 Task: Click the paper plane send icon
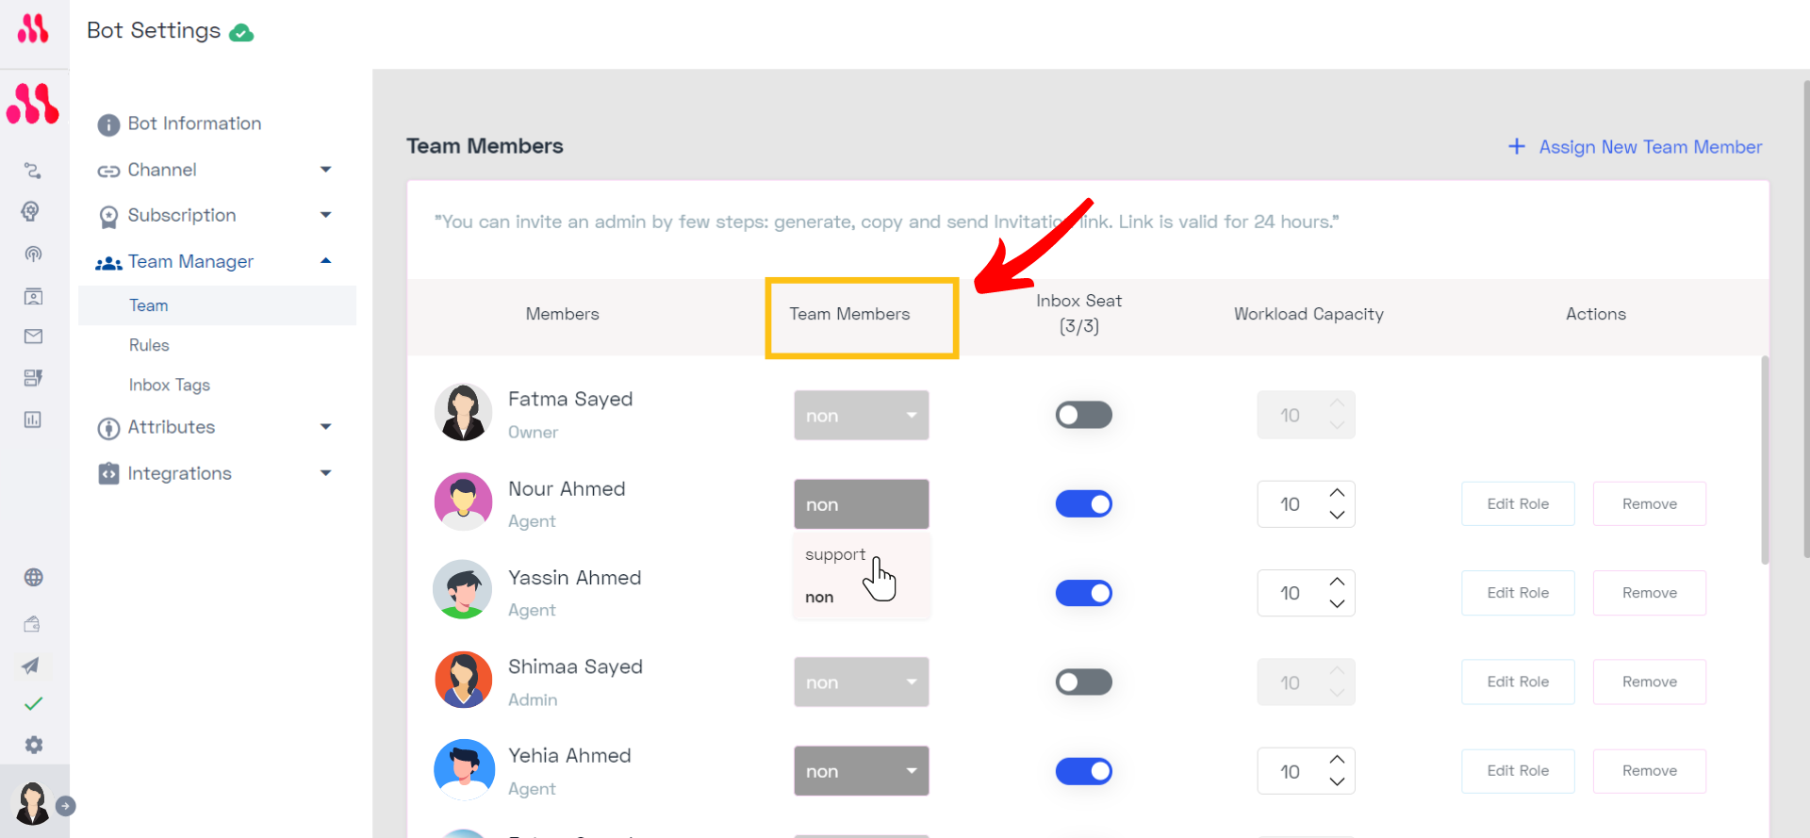pyautogui.click(x=31, y=665)
